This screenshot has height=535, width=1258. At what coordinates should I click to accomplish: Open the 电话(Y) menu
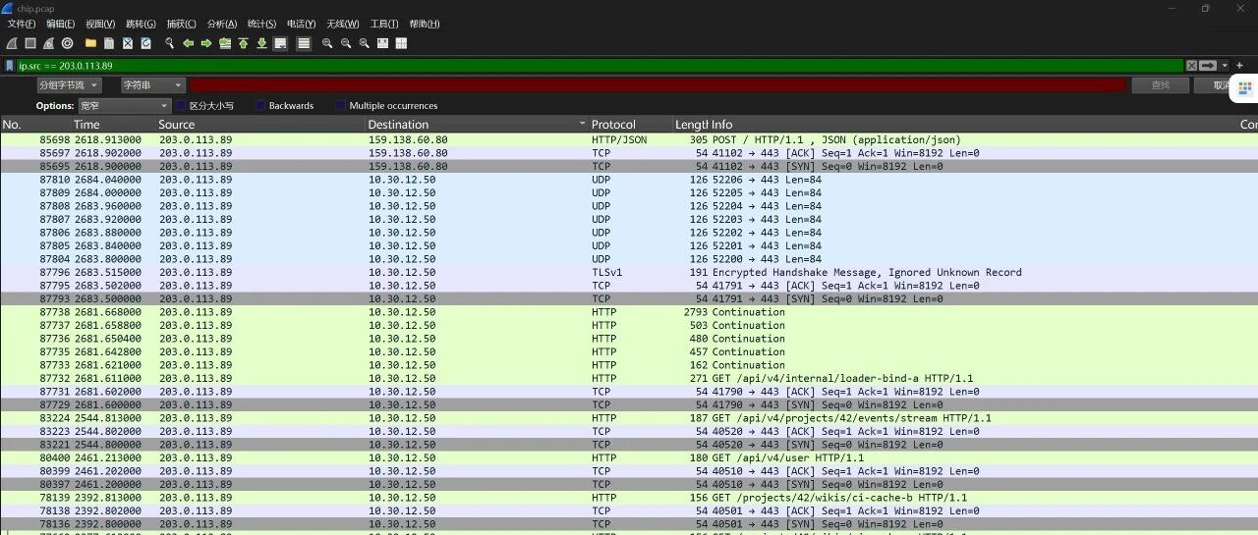tap(302, 24)
